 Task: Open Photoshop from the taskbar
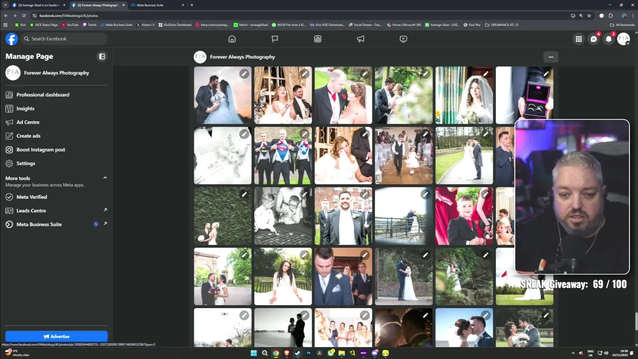click(x=309, y=353)
